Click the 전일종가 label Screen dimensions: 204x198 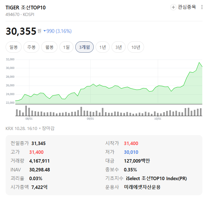click(x=20, y=143)
